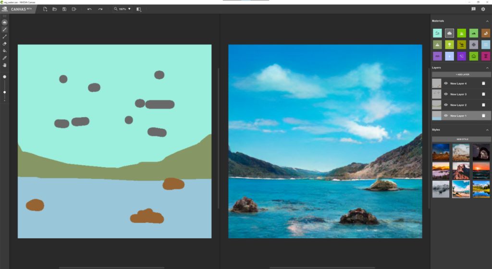Delete New Layer 4 with trash icon
The width and height of the screenshot is (492, 269).
click(483, 84)
